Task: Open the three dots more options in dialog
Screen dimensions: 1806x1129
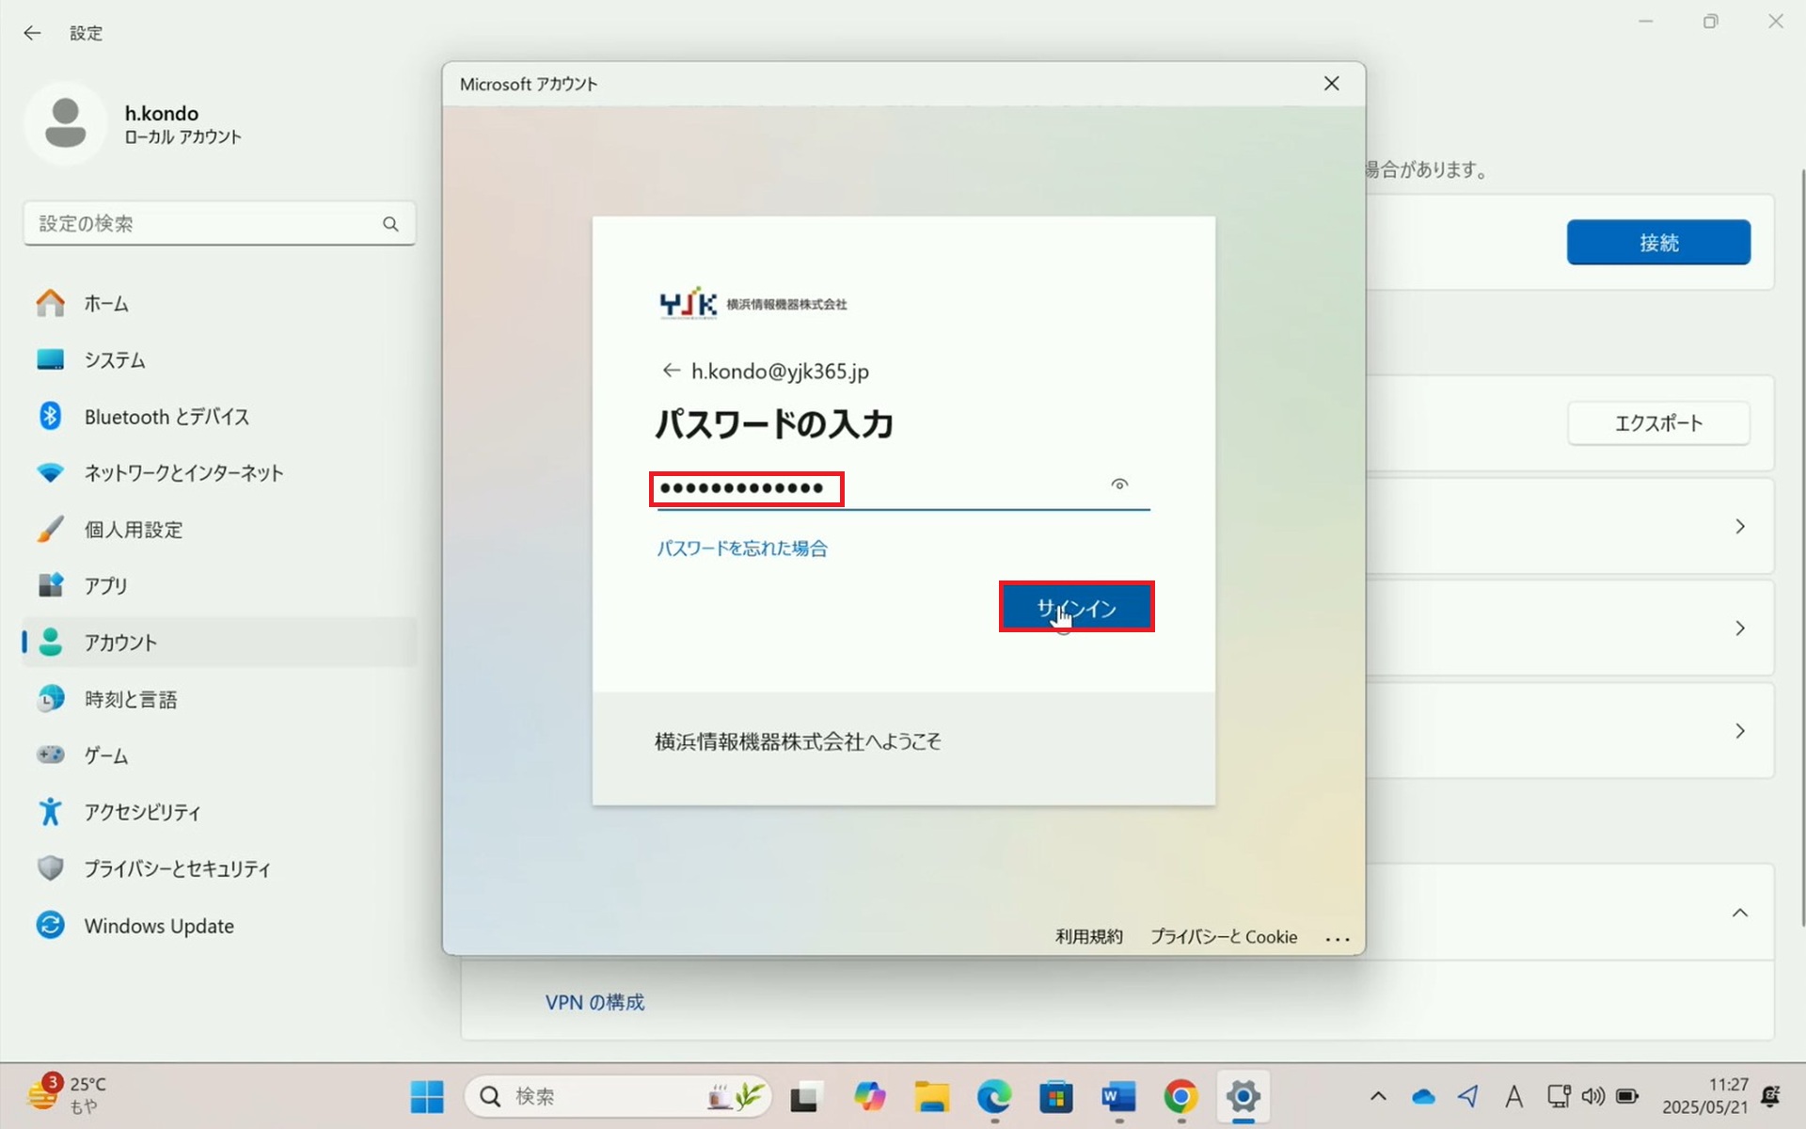Action: point(1338,938)
